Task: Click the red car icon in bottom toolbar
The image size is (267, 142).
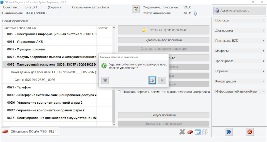Action: coord(190,132)
